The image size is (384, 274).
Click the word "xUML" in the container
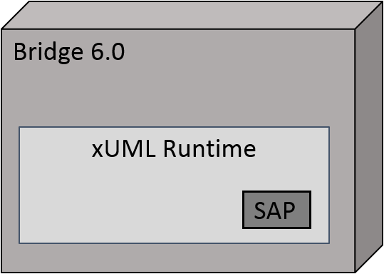click(124, 149)
